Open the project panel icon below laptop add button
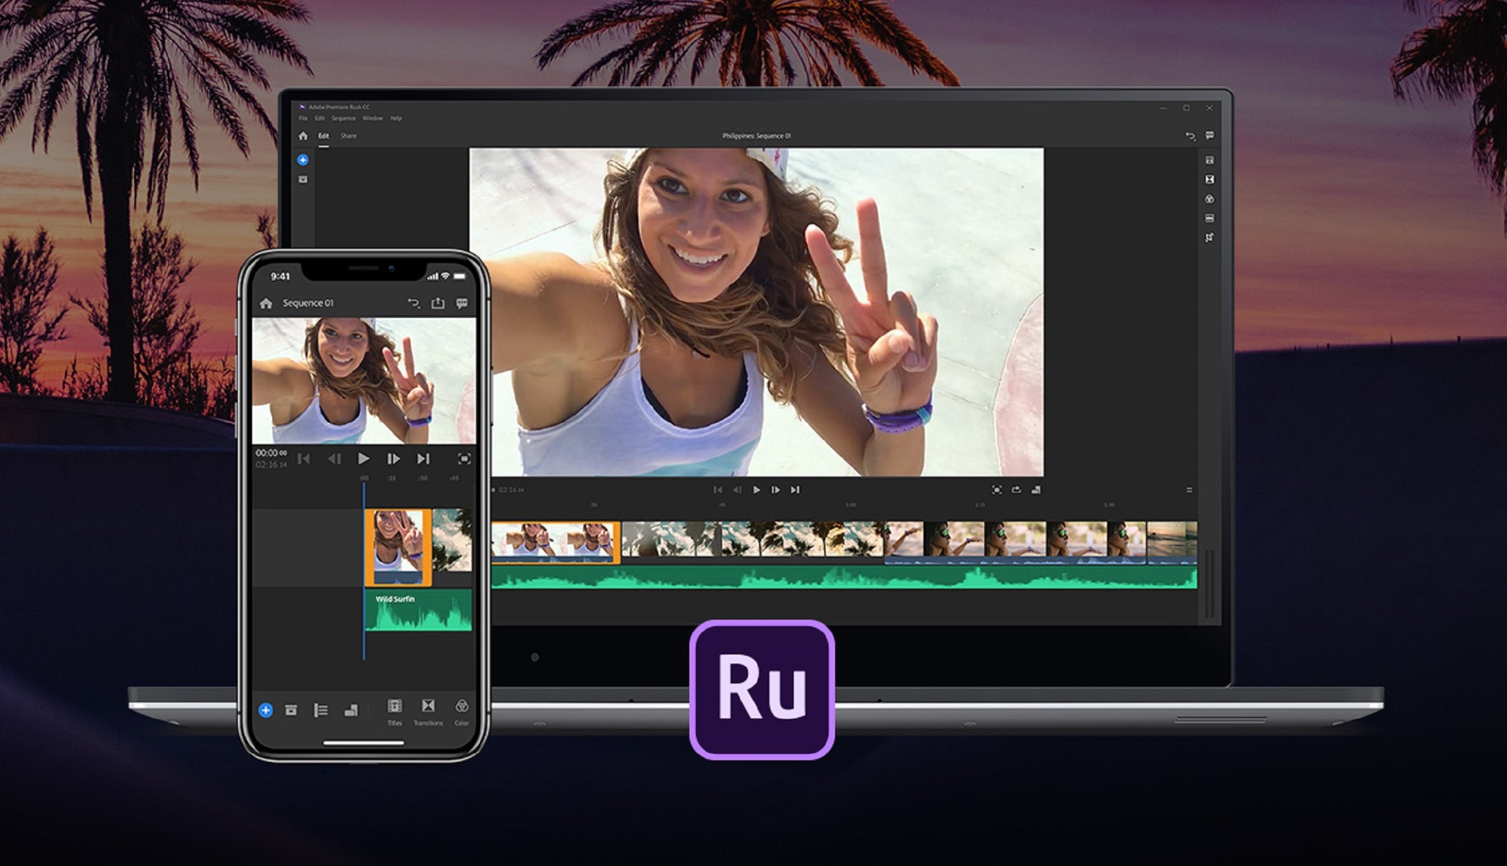 [x=303, y=179]
